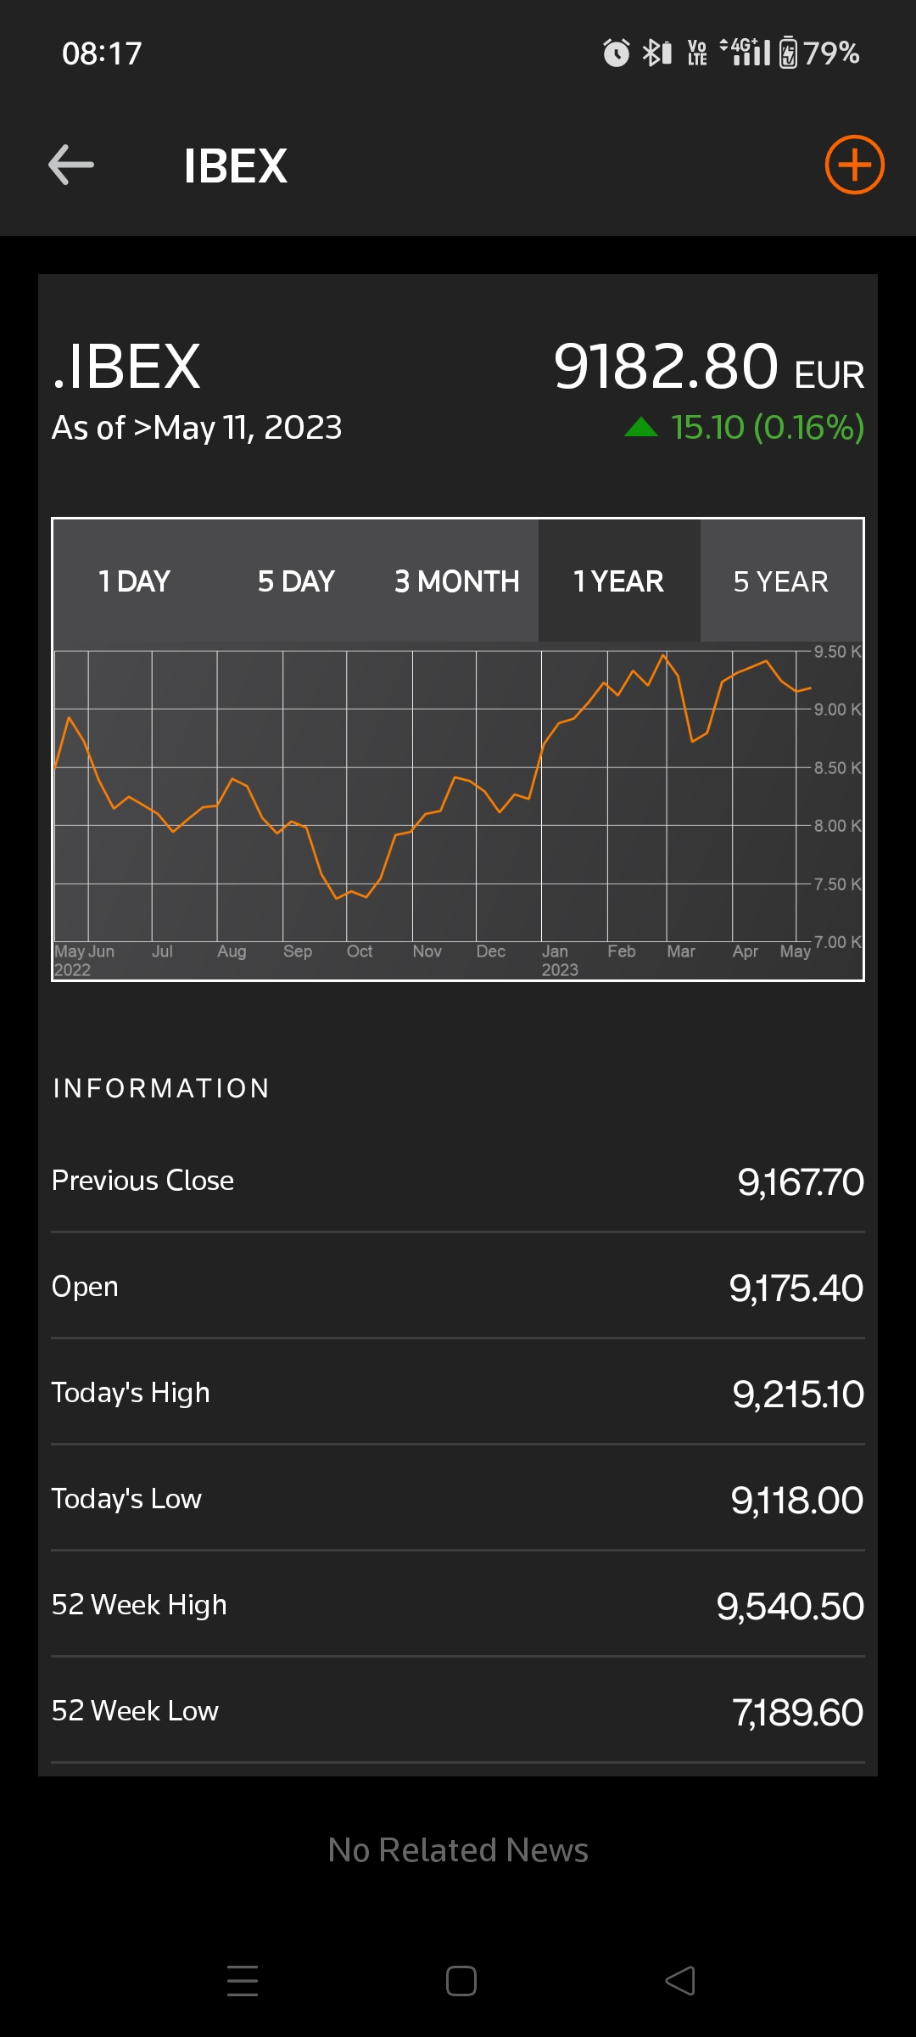Screen dimensions: 916x2037
Task: Tap the Today's High row
Action: [x=458, y=1393]
